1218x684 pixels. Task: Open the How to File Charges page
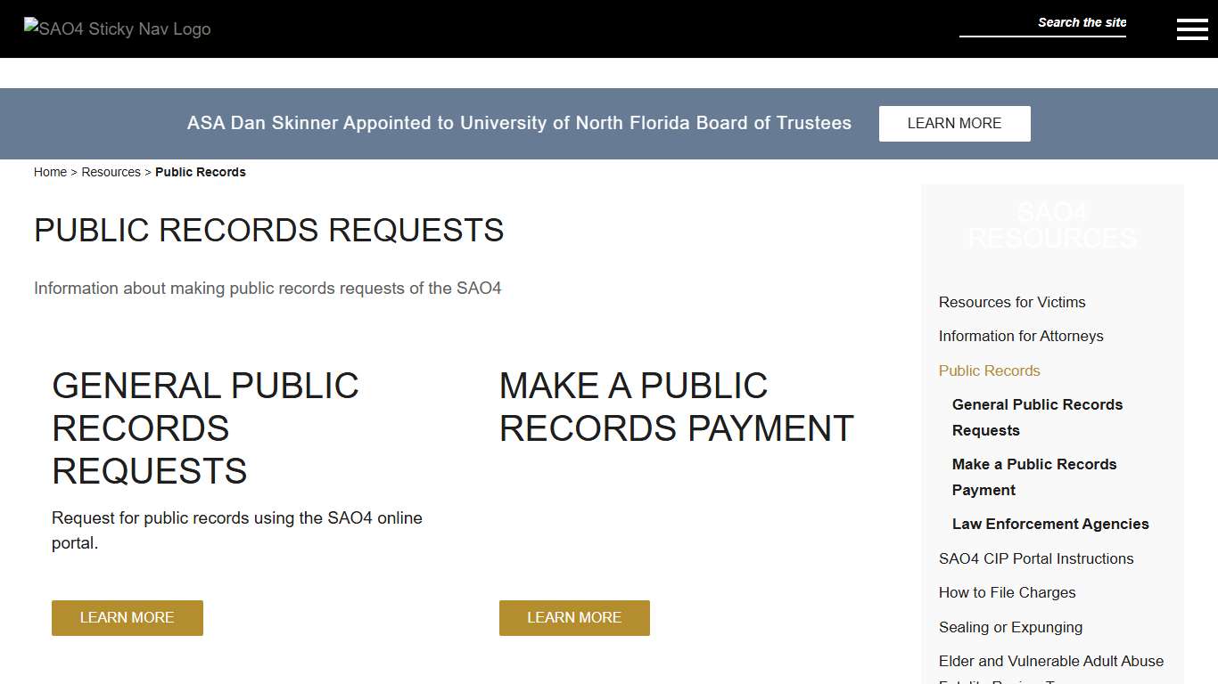pyautogui.click(x=1007, y=592)
